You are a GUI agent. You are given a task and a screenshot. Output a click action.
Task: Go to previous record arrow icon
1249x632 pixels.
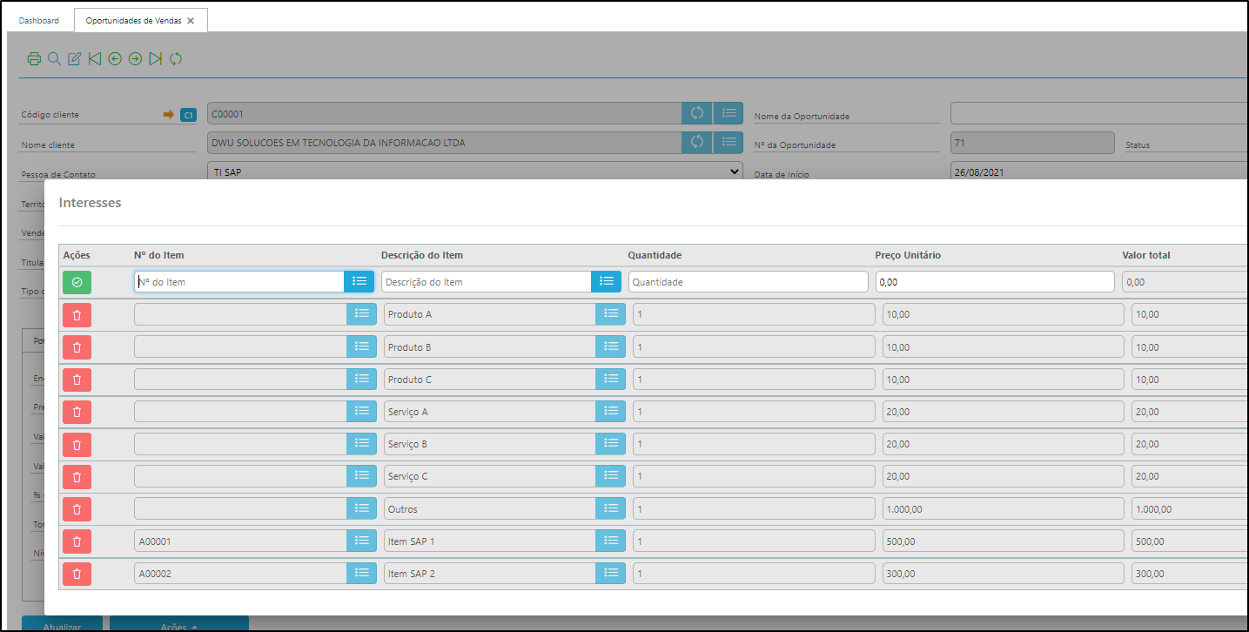[115, 59]
